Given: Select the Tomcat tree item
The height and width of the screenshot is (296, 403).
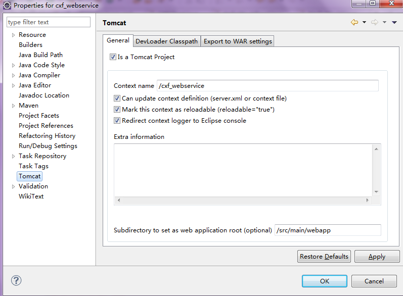Looking at the screenshot, I should tap(29, 176).
